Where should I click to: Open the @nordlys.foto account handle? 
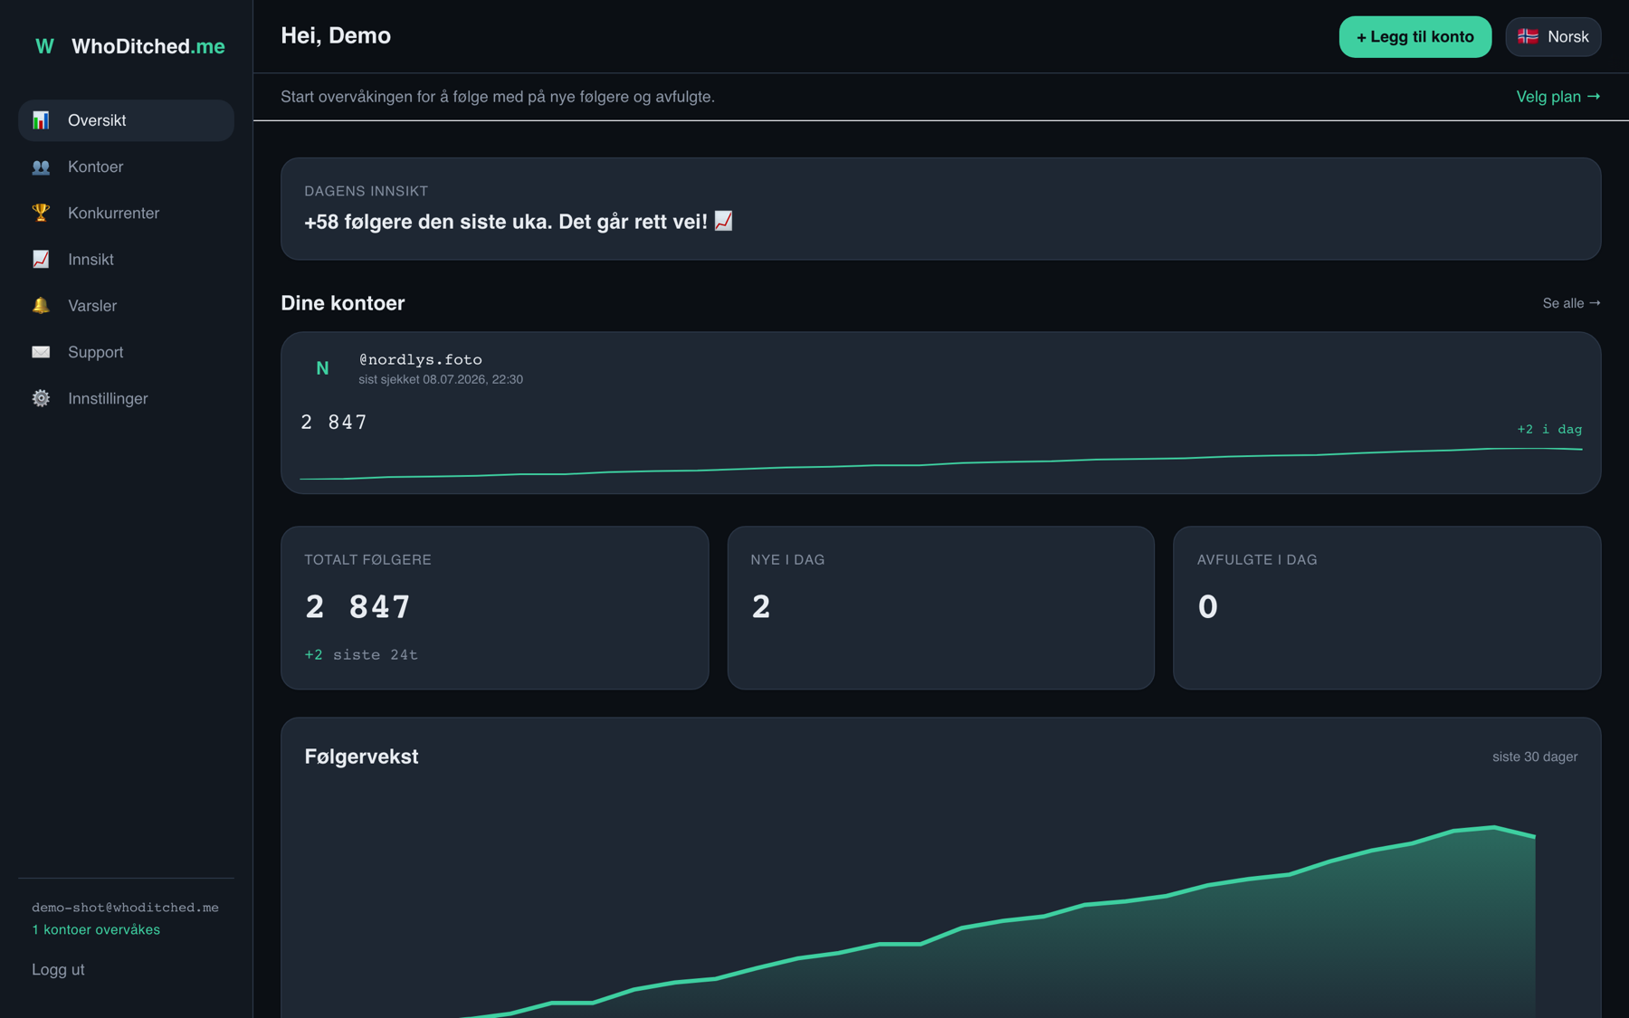coord(420,359)
